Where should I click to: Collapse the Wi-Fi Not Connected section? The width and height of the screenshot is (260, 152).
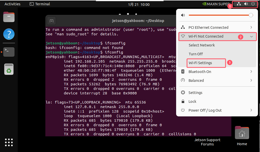point(217,36)
